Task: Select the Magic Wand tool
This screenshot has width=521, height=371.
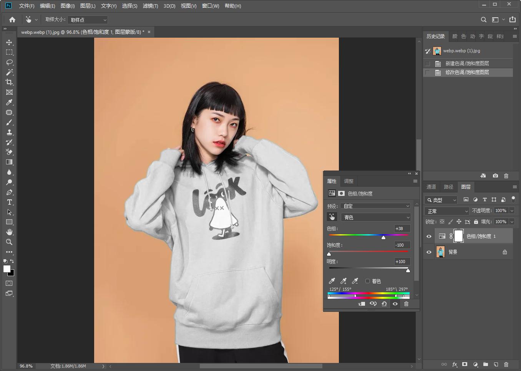Action: [x=9, y=72]
